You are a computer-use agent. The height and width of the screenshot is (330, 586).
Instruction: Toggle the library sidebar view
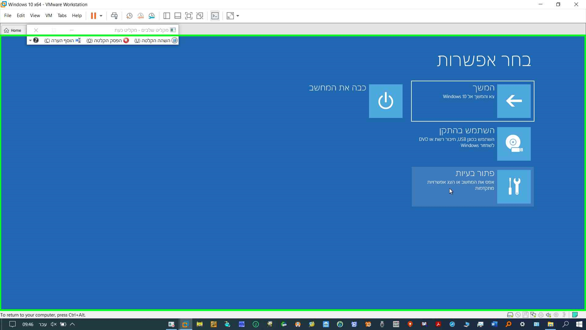pyautogui.click(x=167, y=16)
